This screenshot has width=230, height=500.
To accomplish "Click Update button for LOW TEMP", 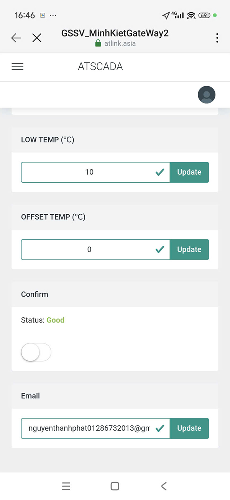I will pos(189,172).
